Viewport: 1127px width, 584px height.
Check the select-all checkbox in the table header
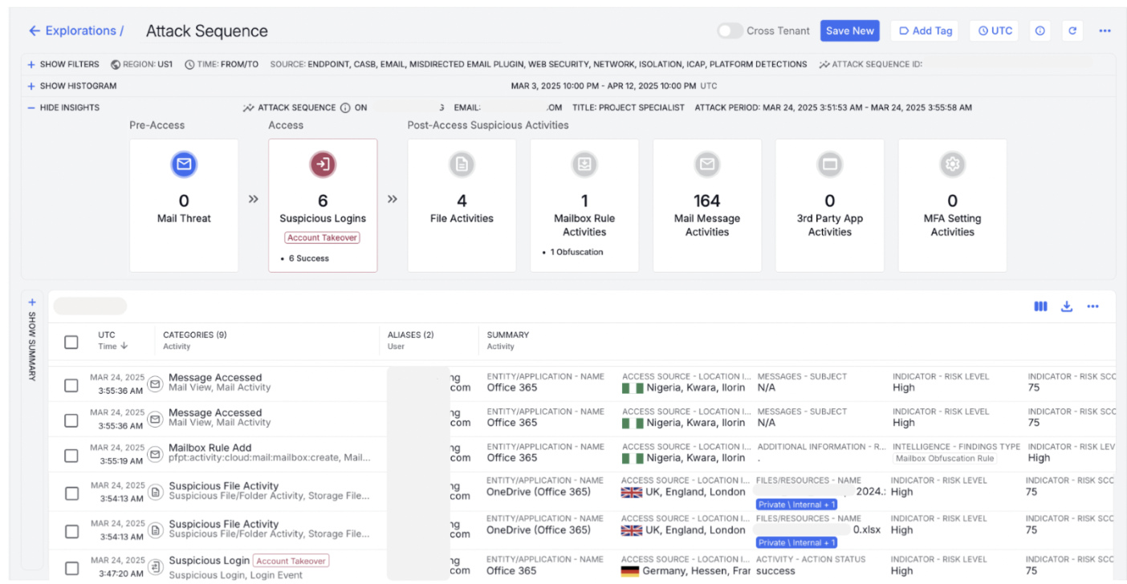pyautogui.click(x=71, y=341)
